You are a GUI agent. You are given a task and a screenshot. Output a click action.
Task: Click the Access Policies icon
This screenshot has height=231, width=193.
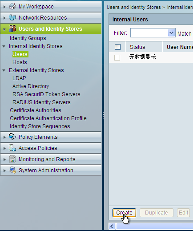tap(12, 148)
